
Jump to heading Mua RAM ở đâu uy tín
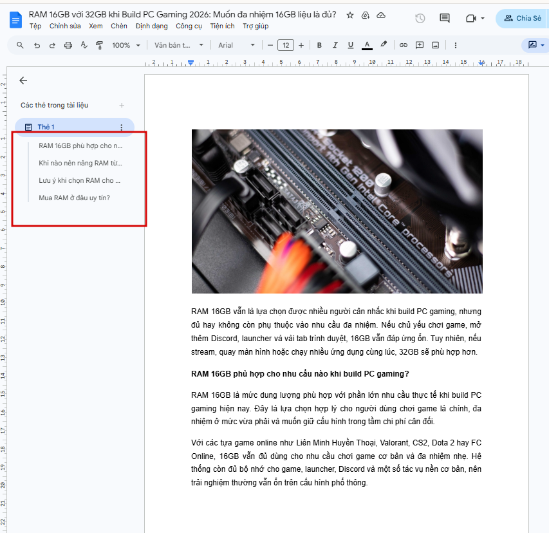pyautogui.click(x=74, y=198)
